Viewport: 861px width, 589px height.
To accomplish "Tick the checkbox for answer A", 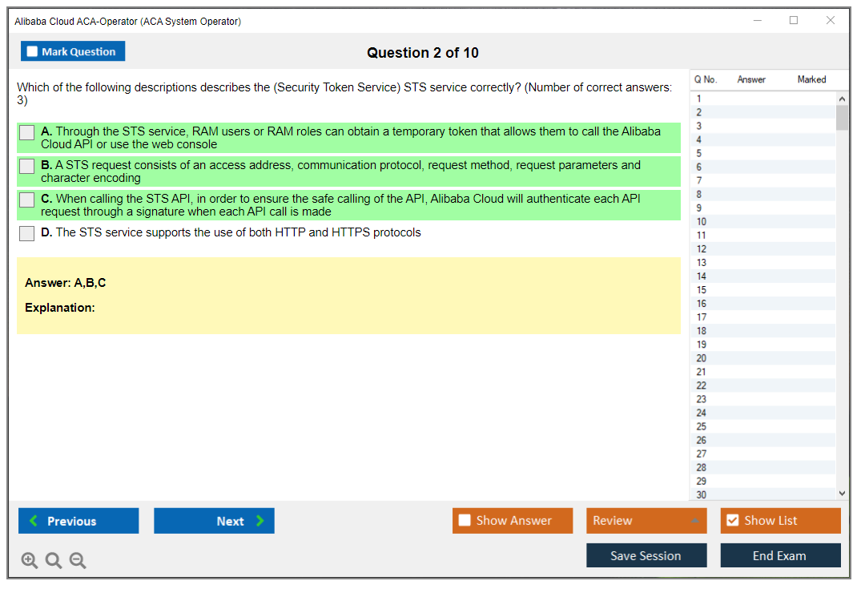I will (27, 133).
